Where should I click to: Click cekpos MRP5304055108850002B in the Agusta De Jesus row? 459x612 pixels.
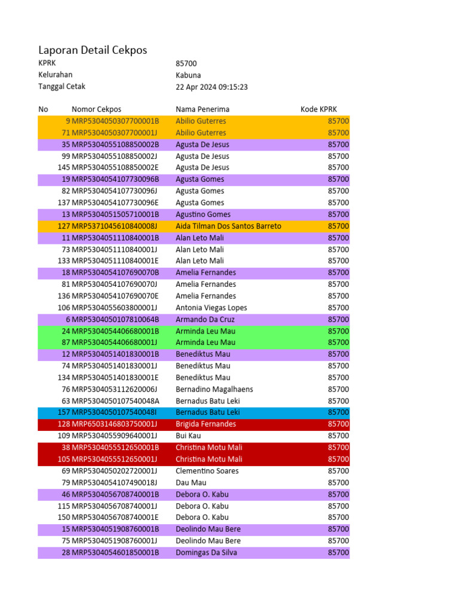pos(115,145)
